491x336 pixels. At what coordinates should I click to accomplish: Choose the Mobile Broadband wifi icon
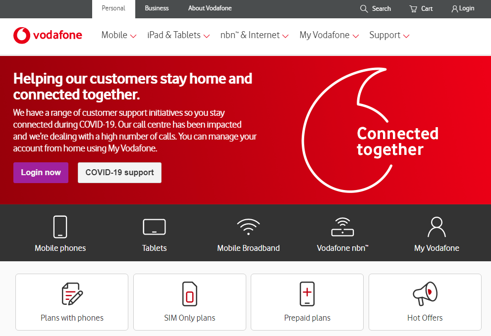pos(248,227)
